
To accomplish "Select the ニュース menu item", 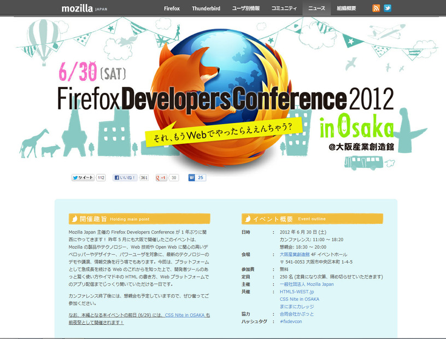I will click(316, 8).
